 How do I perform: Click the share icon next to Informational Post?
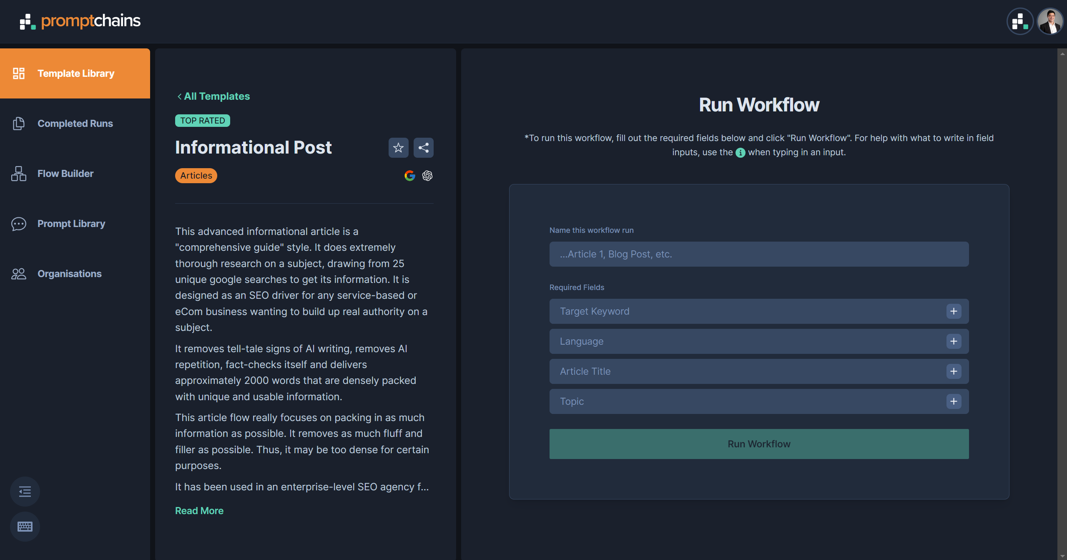[423, 148]
